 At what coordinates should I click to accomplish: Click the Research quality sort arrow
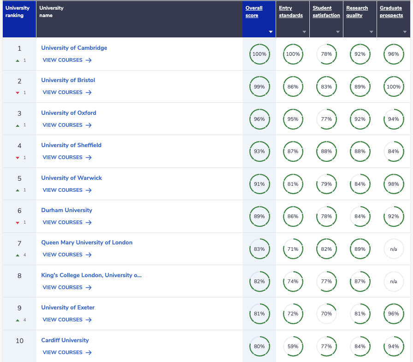(372, 32)
